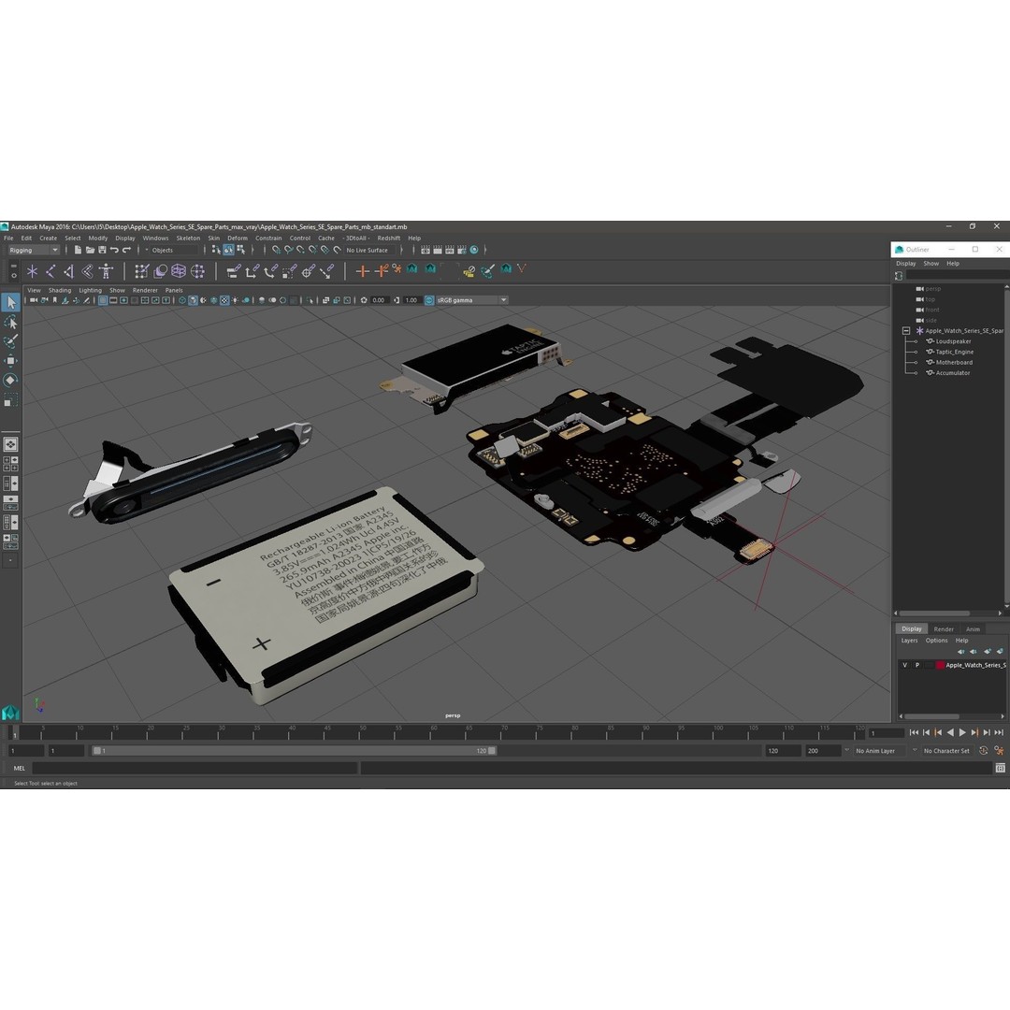Activate the Lasso select tool
This screenshot has height=1010, width=1010.
click(x=11, y=322)
